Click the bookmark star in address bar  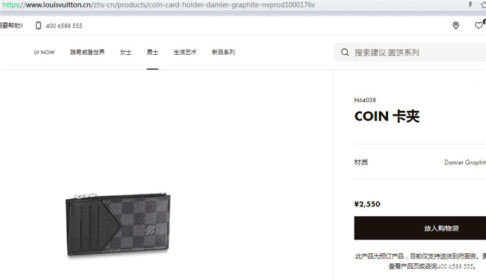click(484, 5)
